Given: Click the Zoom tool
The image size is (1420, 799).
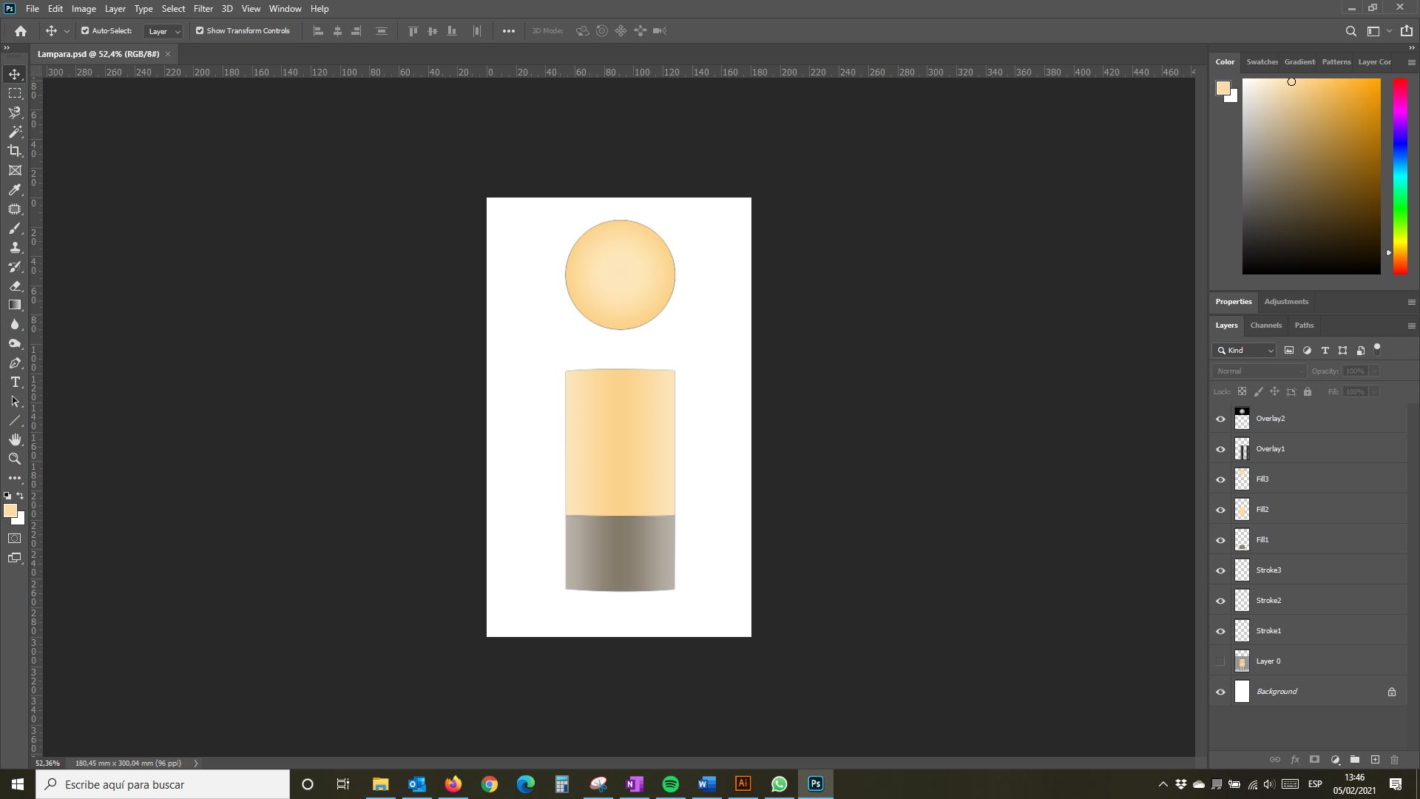Looking at the screenshot, I should (15, 457).
